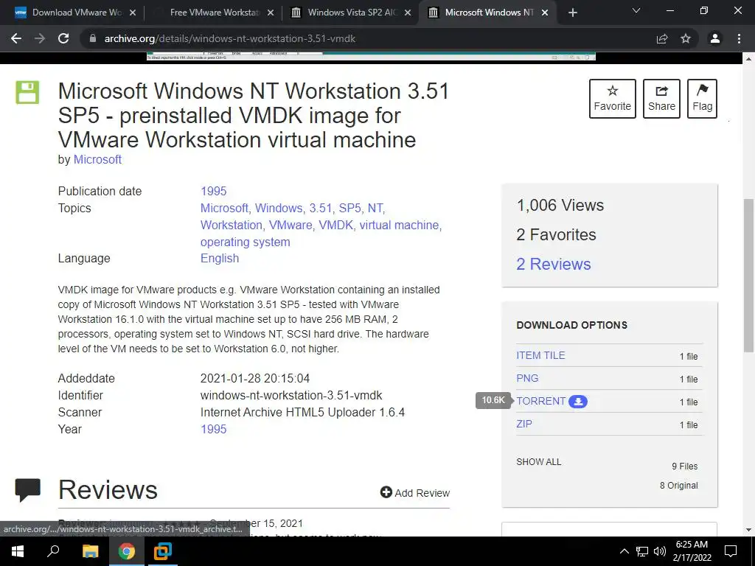
Task: Click the English language link
Action: point(220,259)
